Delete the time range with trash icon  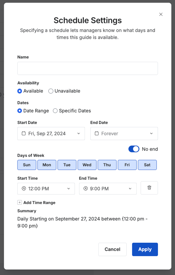coord(149,188)
